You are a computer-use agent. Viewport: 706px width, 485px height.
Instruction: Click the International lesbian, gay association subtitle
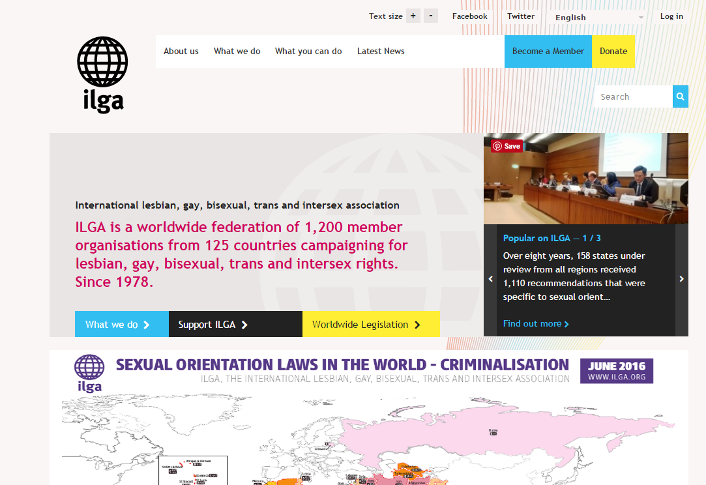(x=237, y=205)
